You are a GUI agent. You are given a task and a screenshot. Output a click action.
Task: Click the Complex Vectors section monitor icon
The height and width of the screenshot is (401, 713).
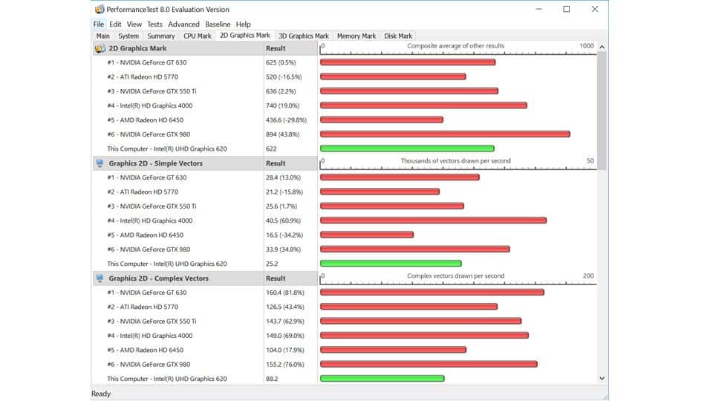coord(100,278)
